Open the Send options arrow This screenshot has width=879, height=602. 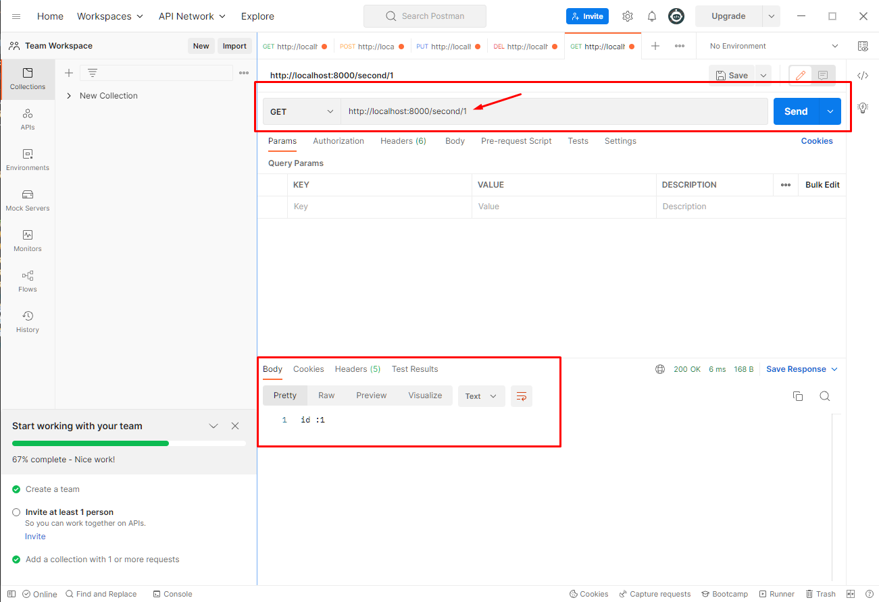click(x=830, y=111)
